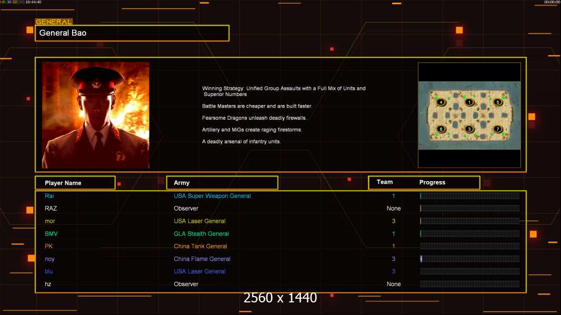Screen dimensions: 561x315
Task: Click the Team column header
Action: click(x=385, y=182)
